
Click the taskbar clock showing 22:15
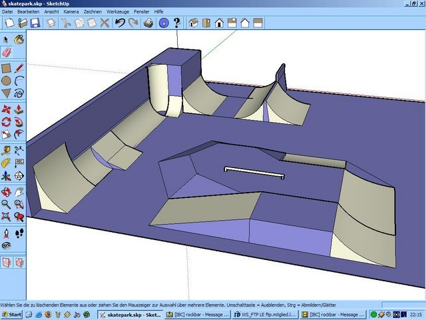point(415,315)
